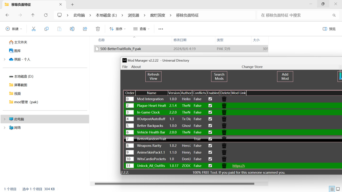Click chevron after 腐烂国度 in address bar
This screenshot has width=342, height=192.
click(170, 15)
